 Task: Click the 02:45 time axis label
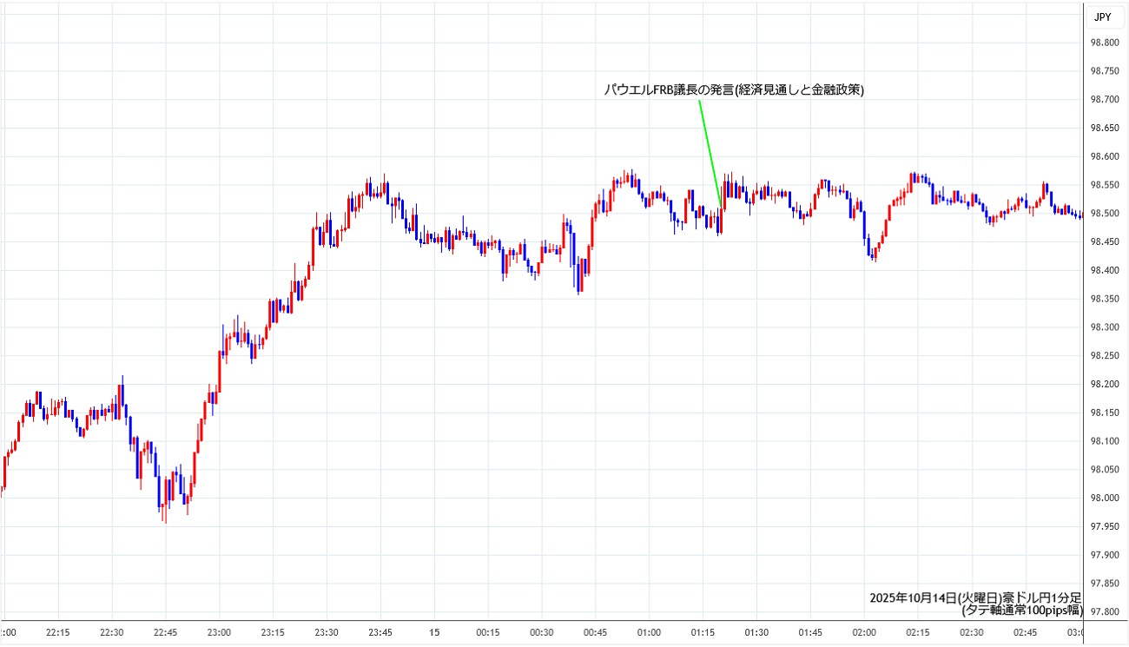point(1025,632)
